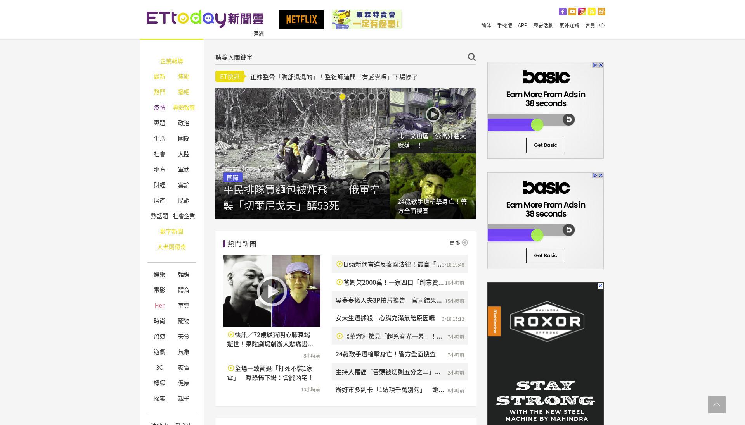This screenshot has width=745, height=425.
Task: Open 數字新聞 in sidebar
Action: [x=172, y=232]
